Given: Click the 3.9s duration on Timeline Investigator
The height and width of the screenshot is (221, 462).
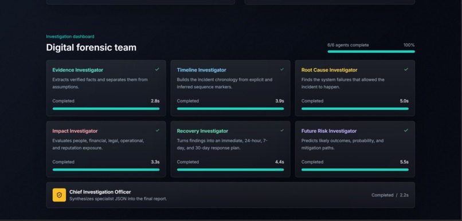Looking at the screenshot, I should point(280,101).
